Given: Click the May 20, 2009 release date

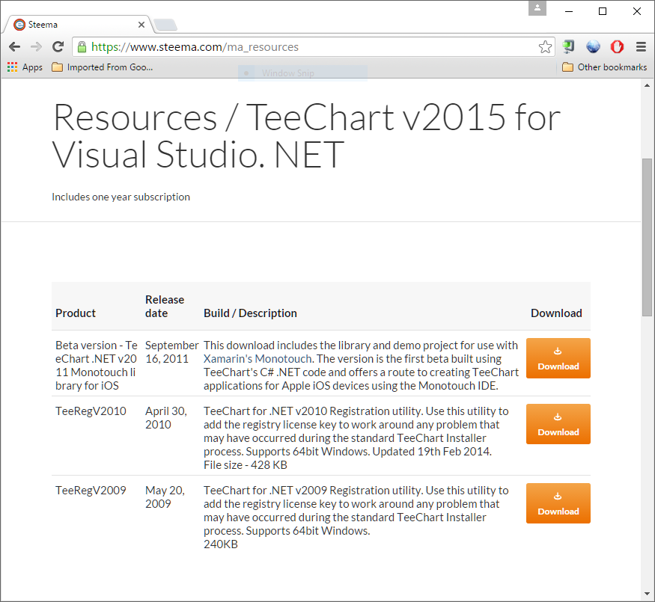Looking at the screenshot, I should click(165, 497).
